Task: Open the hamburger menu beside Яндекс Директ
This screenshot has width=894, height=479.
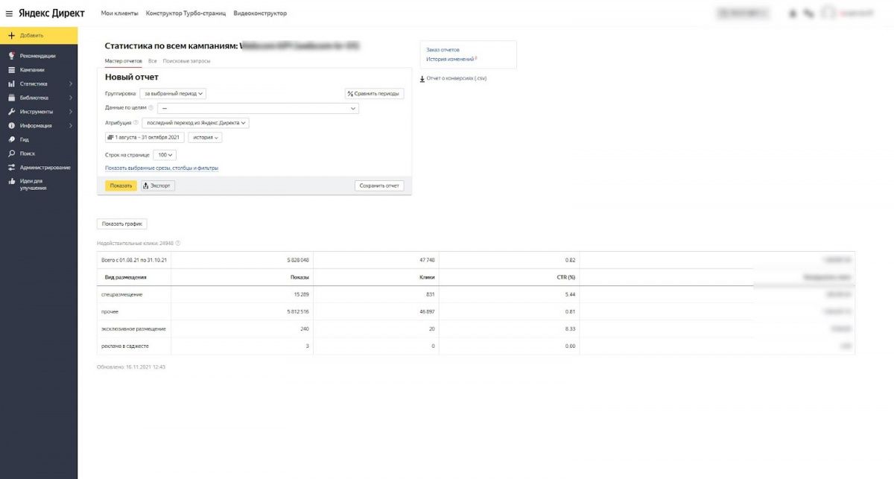Action: [x=9, y=13]
